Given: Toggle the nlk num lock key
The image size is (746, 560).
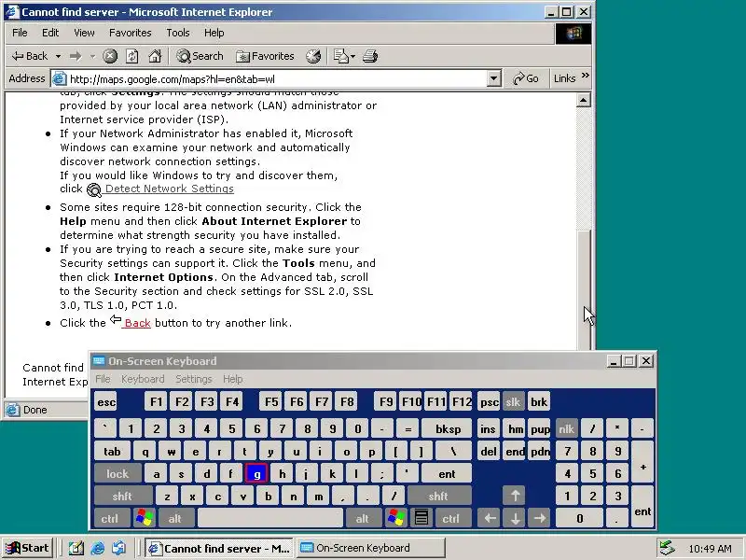Looking at the screenshot, I should click(x=566, y=429).
